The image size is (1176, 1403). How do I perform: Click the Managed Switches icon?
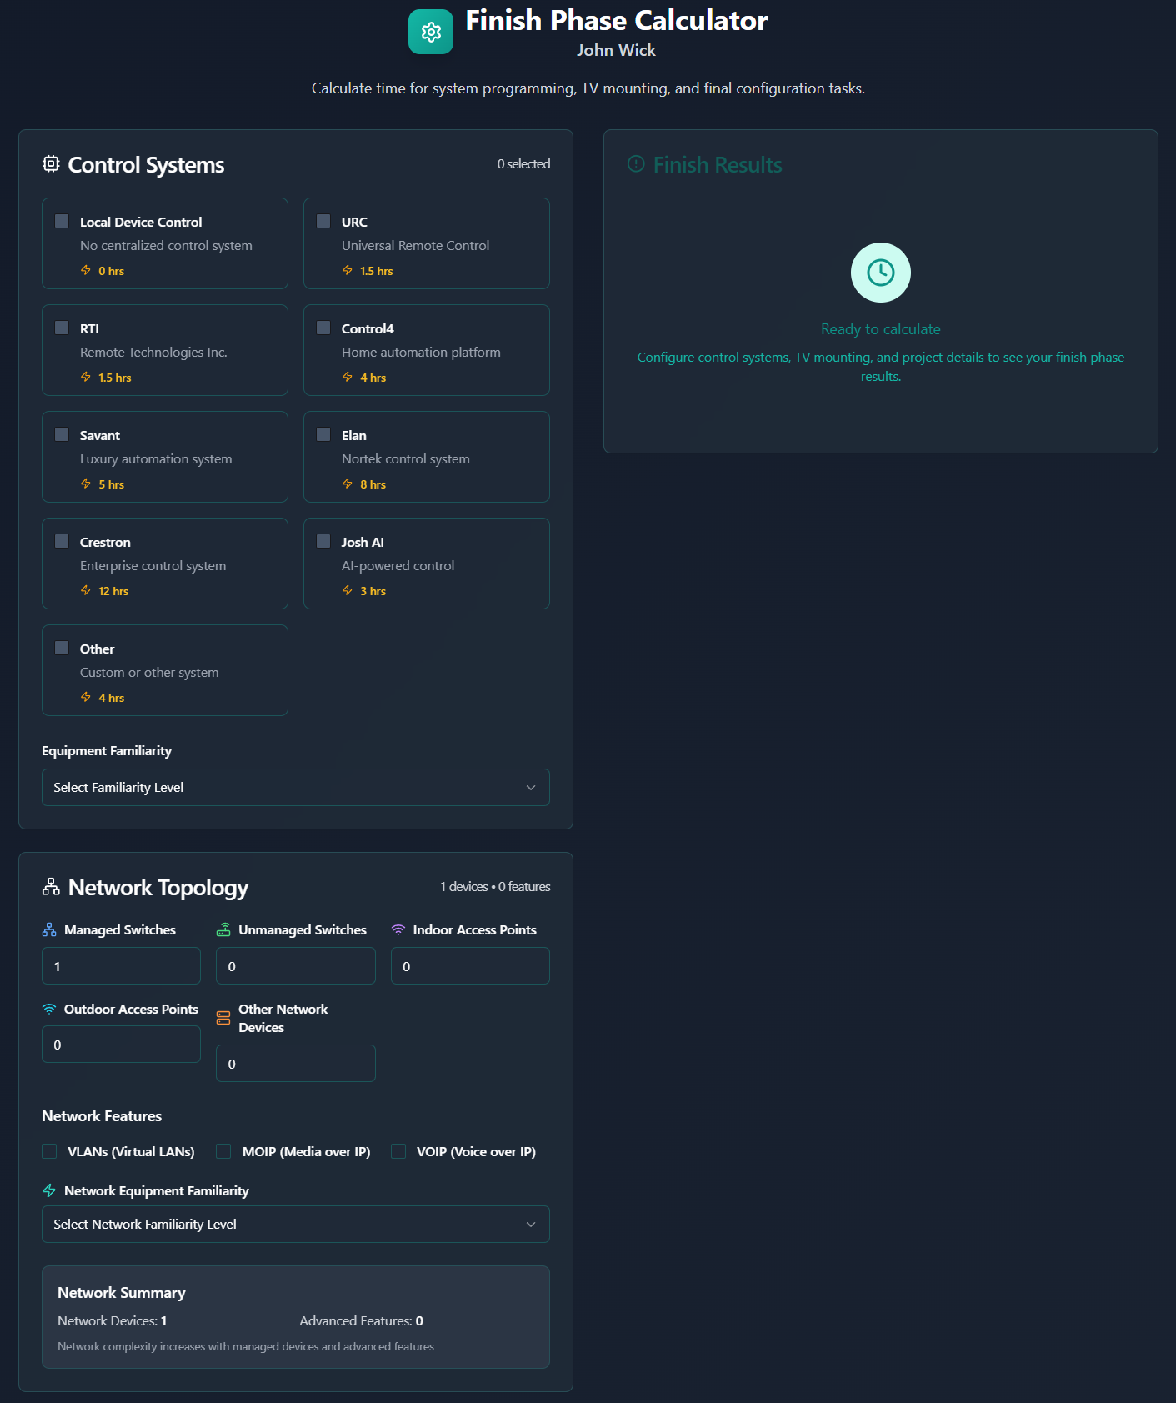pyautogui.click(x=49, y=930)
